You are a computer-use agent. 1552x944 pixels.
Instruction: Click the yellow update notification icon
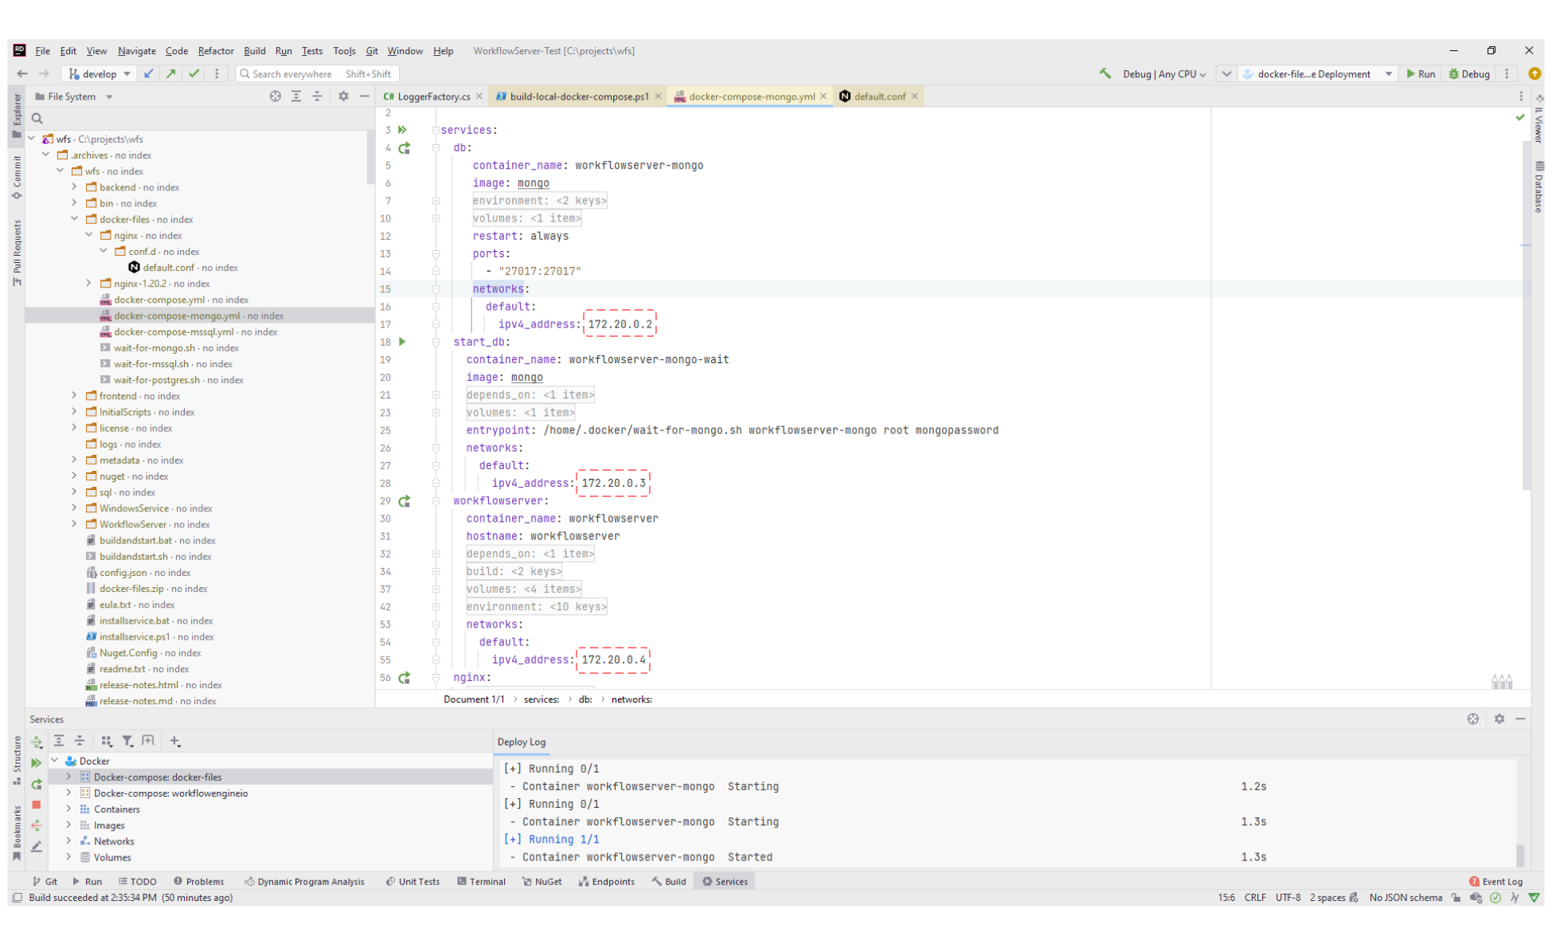[x=1534, y=73]
